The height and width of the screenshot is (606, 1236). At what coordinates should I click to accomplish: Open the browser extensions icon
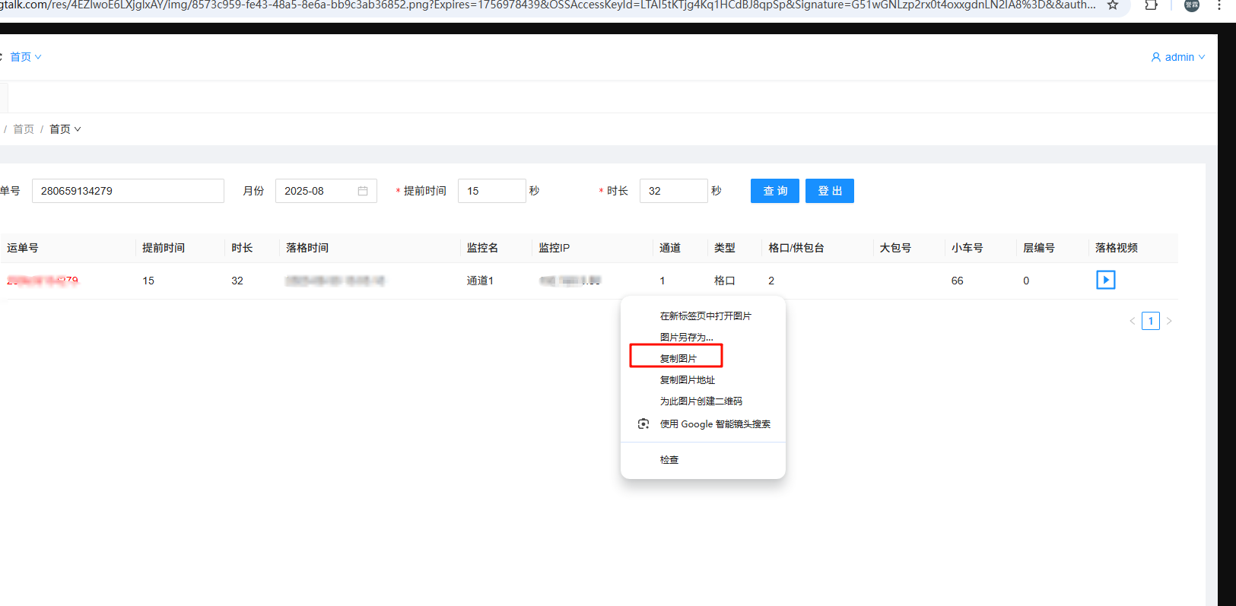point(1151,5)
